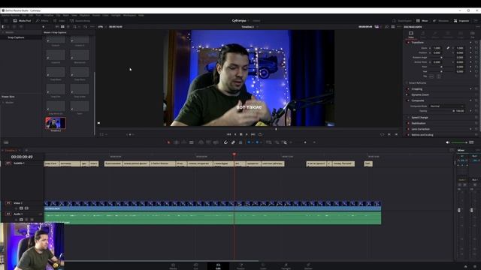
Task: Toggle loop playback
Action: 260,134
